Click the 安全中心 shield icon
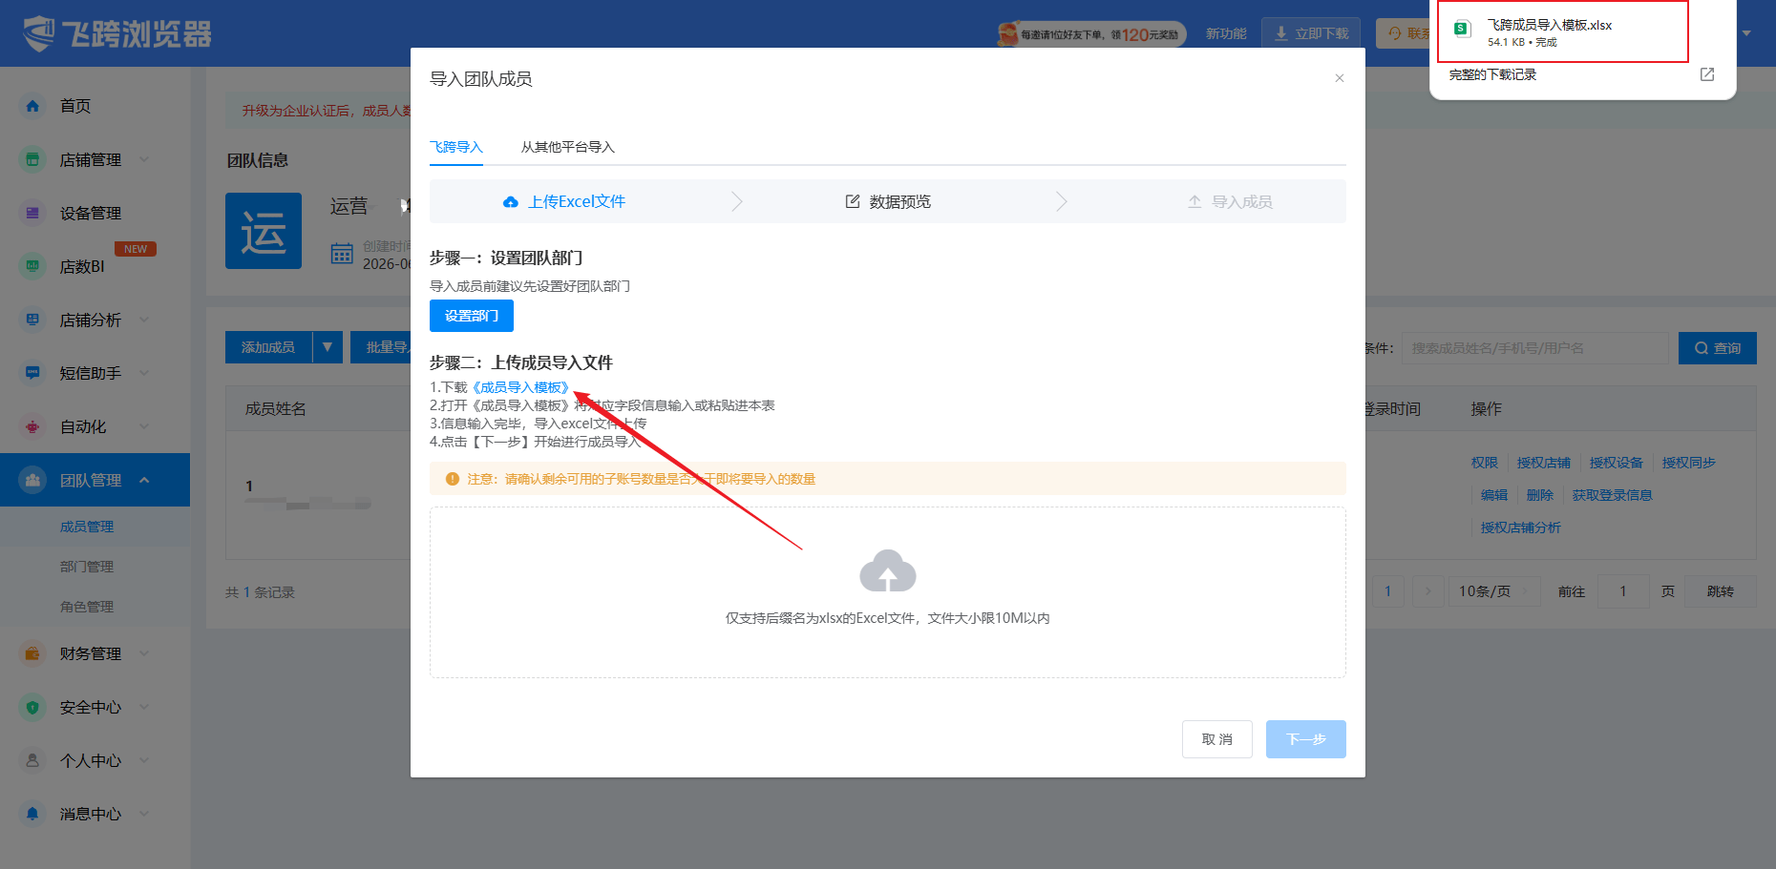Viewport: 1776px width, 869px height. point(32,707)
